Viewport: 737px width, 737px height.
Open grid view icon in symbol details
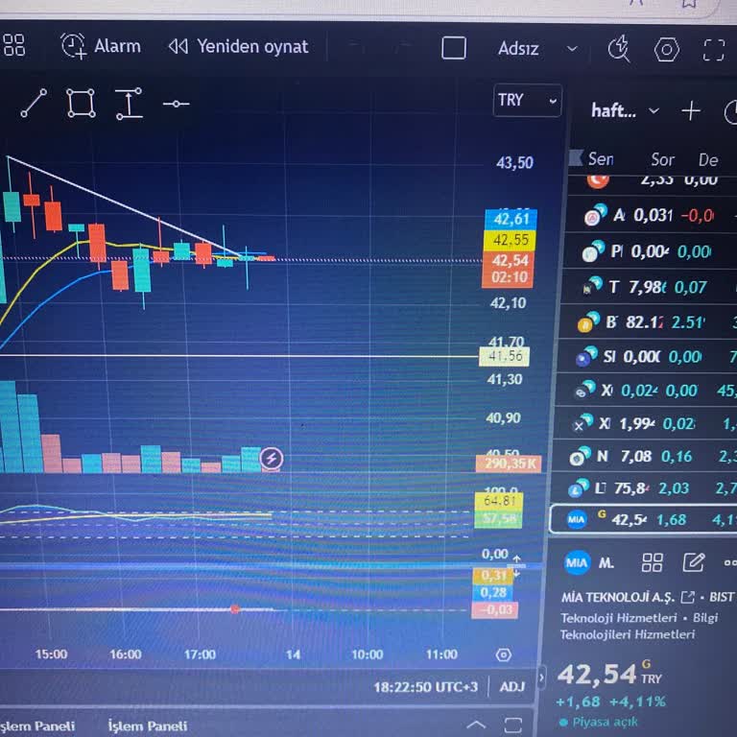(x=653, y=562)
